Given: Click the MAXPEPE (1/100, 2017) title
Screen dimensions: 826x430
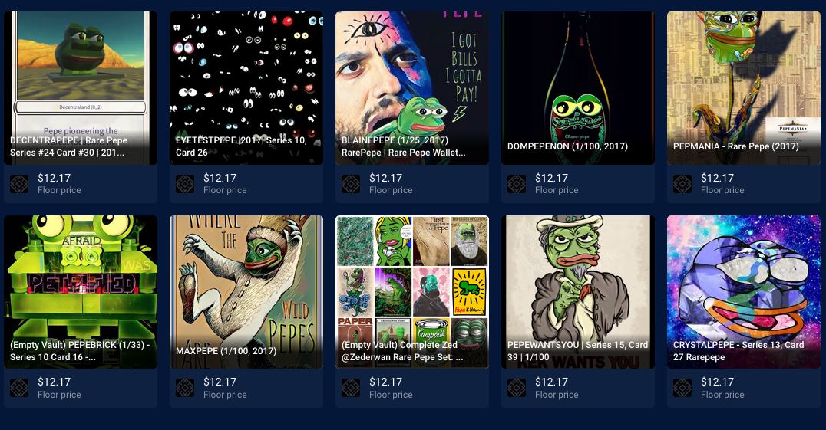Looking at the screenshot, I should pos(226,351).
